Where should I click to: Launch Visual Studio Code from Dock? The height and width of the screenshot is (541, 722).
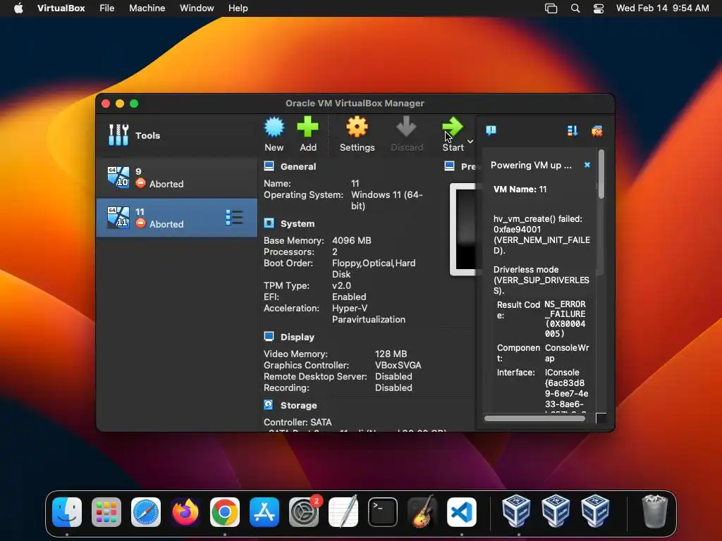462,512
